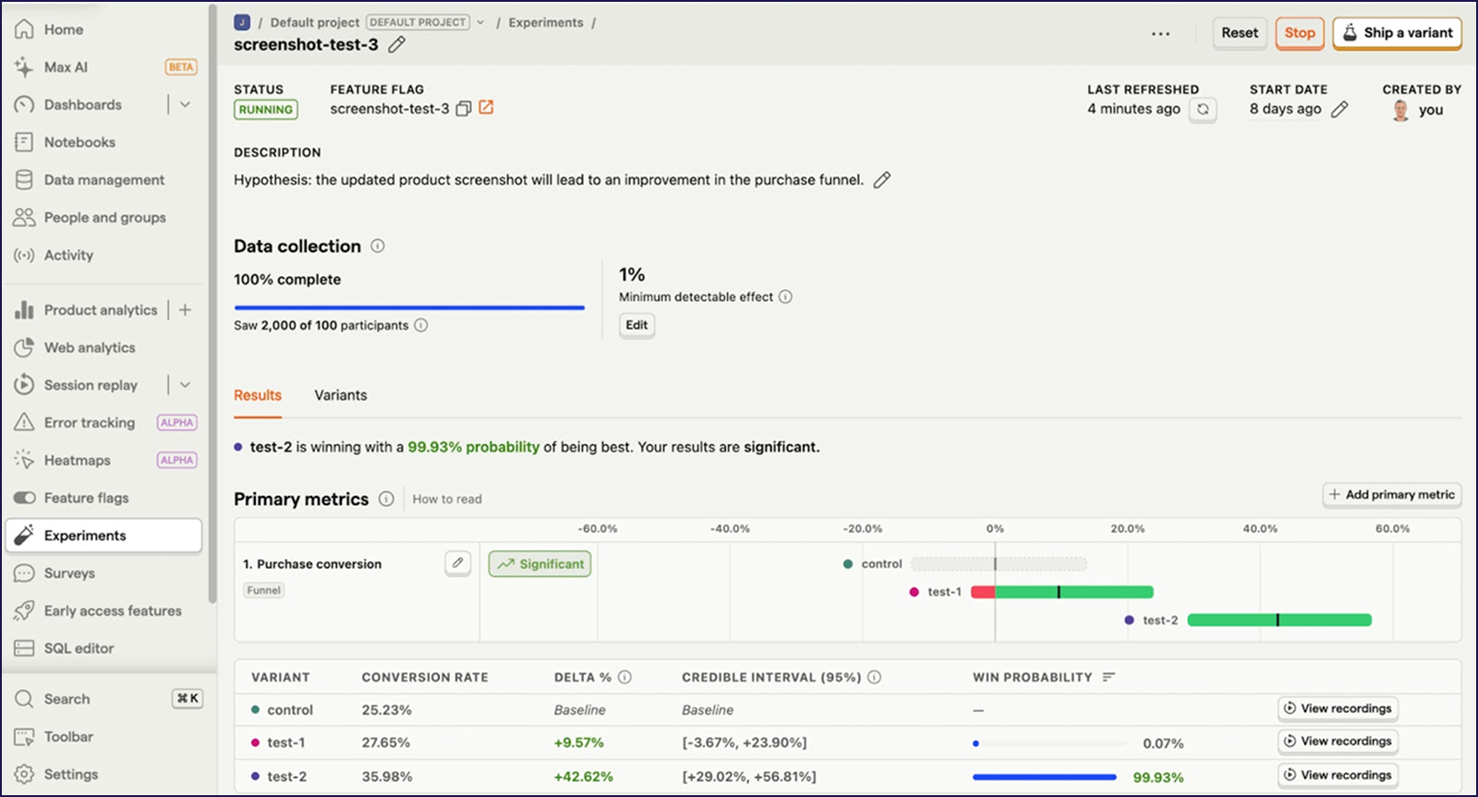
Task: Add primary metric
Action: click(x=1392, y=495)
